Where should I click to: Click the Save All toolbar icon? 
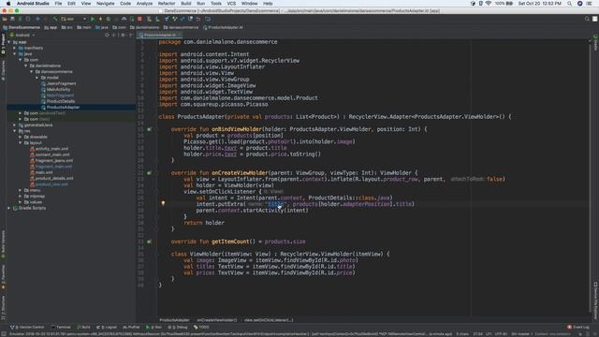(12, 19)
